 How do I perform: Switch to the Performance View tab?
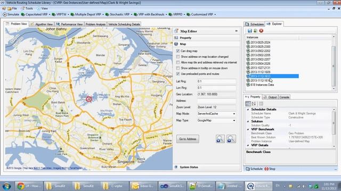tap(69, 24)
